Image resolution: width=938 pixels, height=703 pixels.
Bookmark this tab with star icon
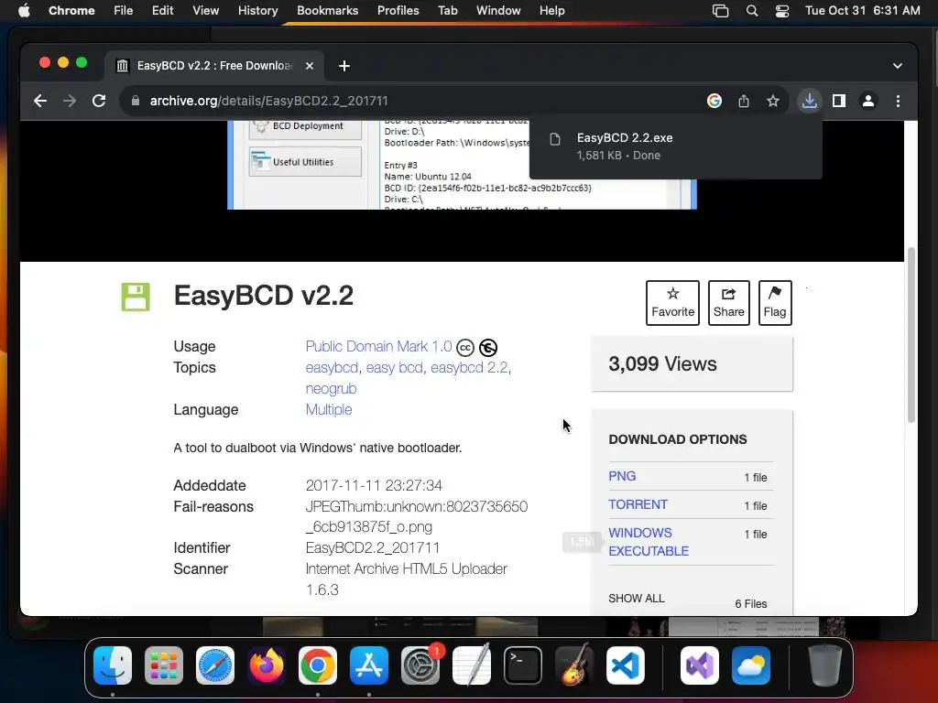pyautogui.click(x=773, y=101)
